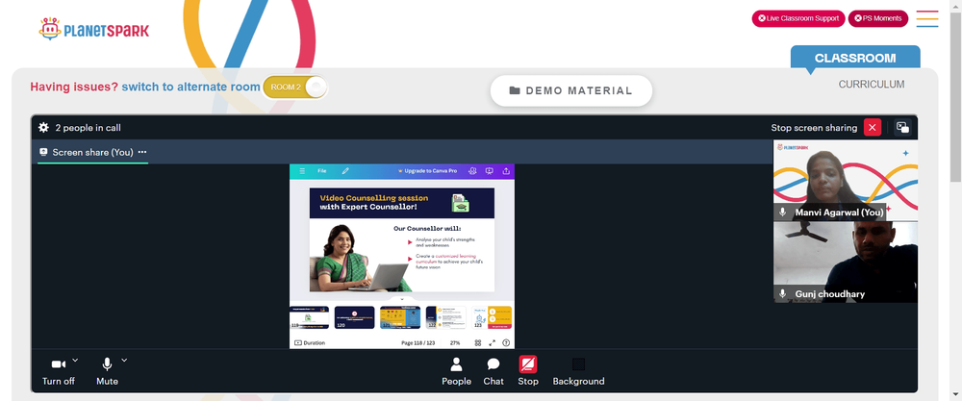Mute the microphone
The height and width of the screenshot is (401, 962).
tap(107, 371)
